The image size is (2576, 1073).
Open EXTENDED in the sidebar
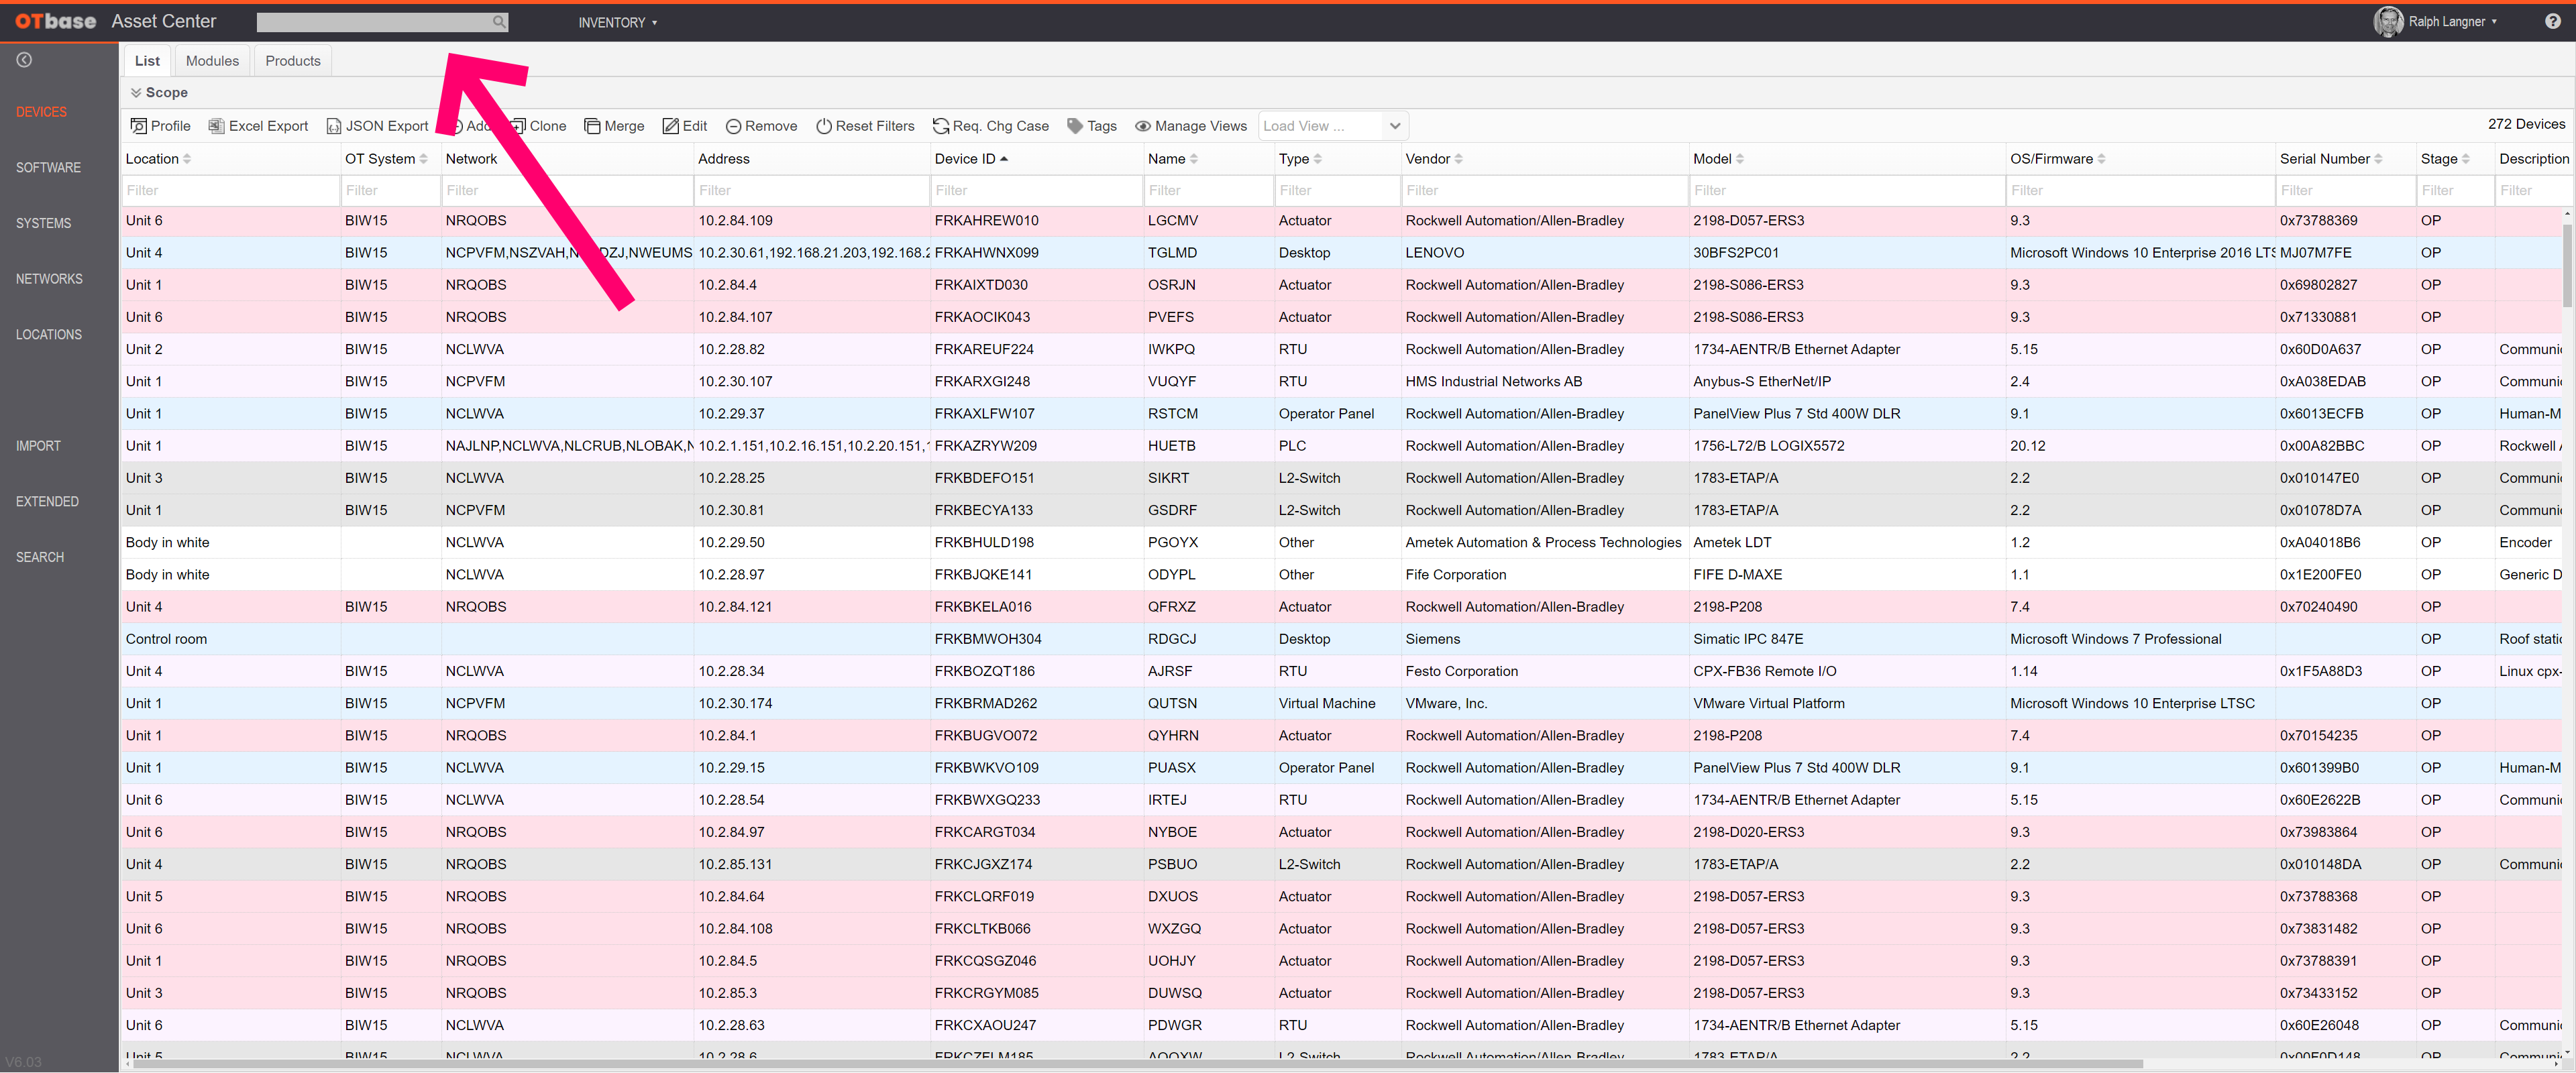(47, 502)
